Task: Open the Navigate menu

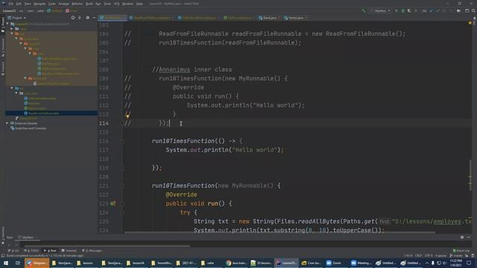Action: coord(40,4)
